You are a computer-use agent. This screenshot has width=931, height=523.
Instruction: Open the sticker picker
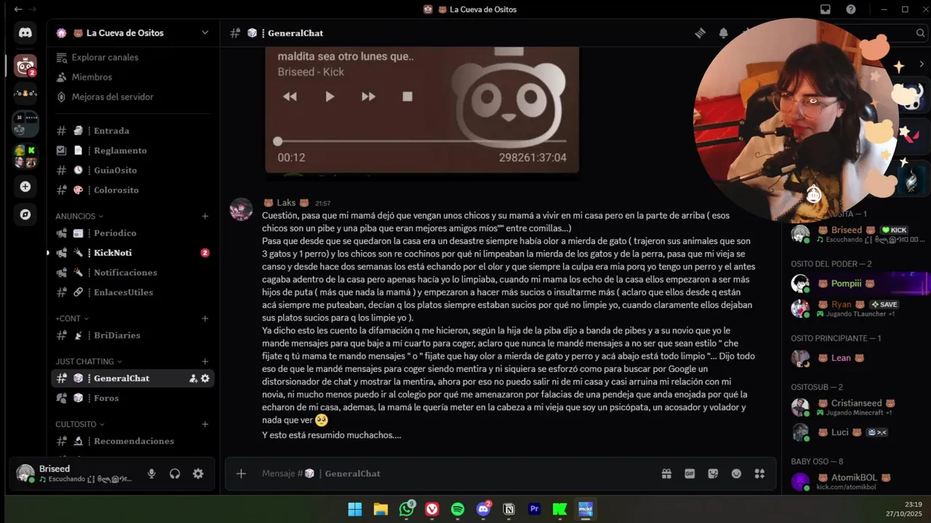click(713, 474)
